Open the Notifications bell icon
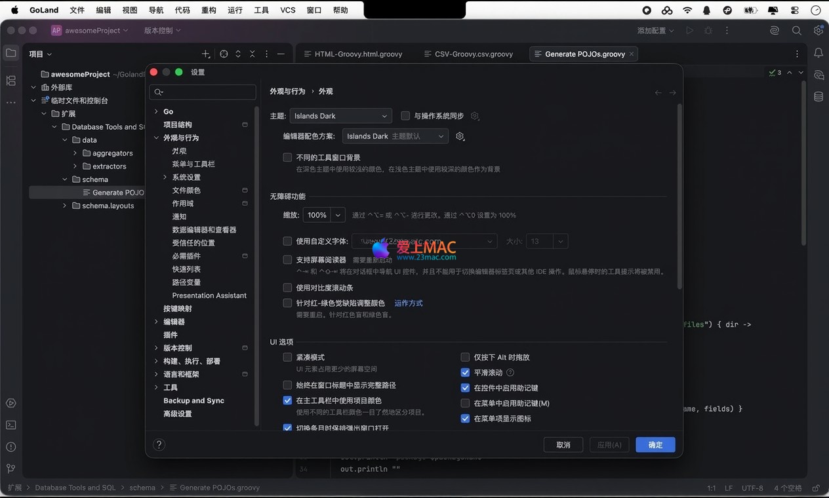This screenshot has height=498, width=829. pyautogui.click(x=819, y=53)
